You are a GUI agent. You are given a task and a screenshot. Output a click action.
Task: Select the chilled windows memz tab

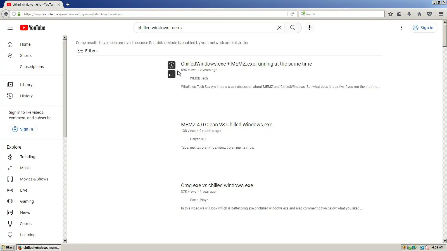pyautogui.click(x=33, y=4)
